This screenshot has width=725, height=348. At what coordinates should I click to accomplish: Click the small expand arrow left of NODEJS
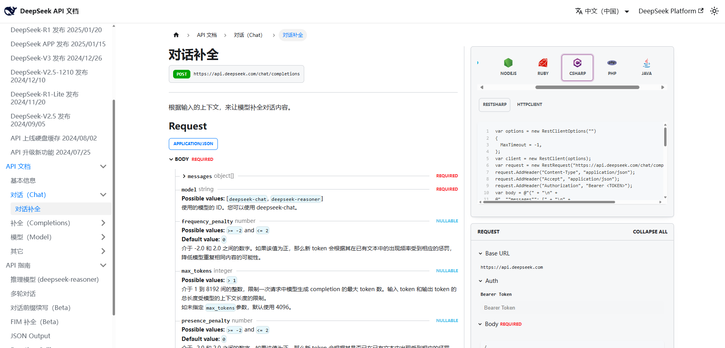pyautogui.click(x=478, y=63)
